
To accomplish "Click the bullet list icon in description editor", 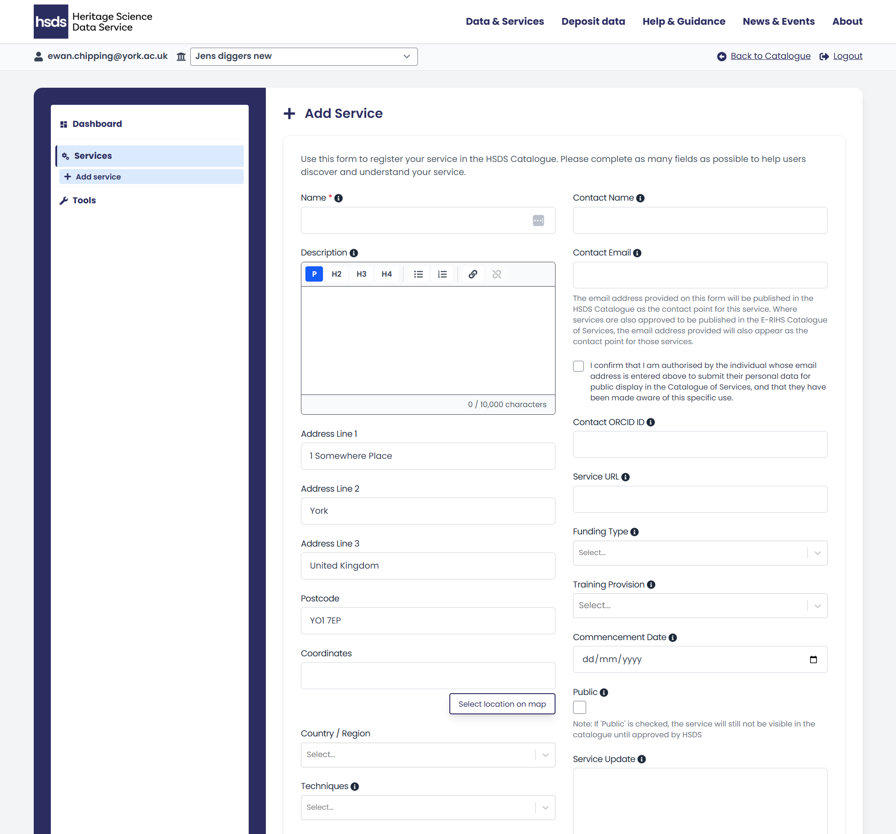I will (418, 274).
